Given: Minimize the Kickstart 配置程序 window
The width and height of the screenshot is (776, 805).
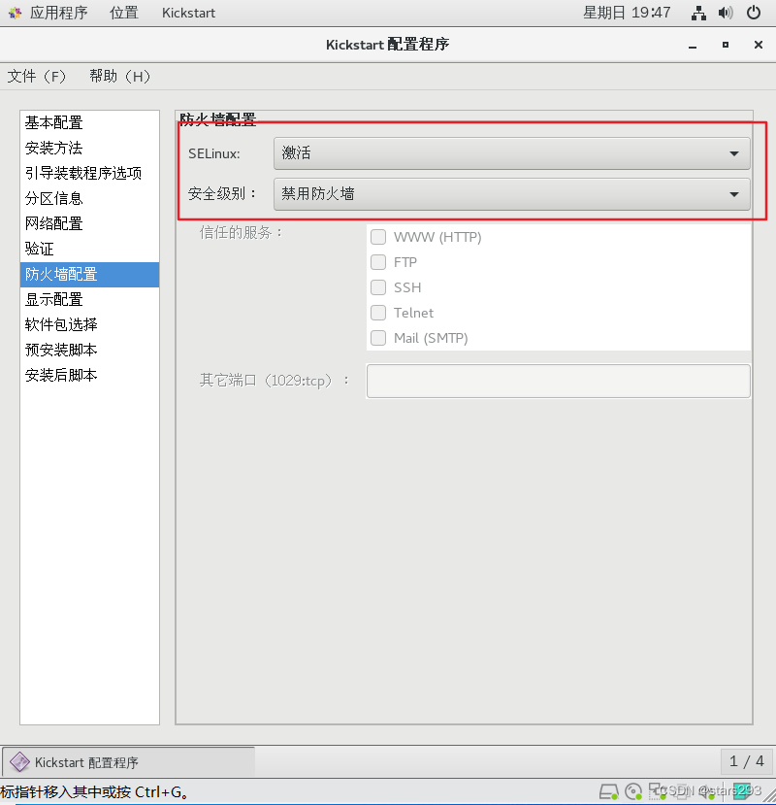Looking at the screenshot, I should [693, 46].
